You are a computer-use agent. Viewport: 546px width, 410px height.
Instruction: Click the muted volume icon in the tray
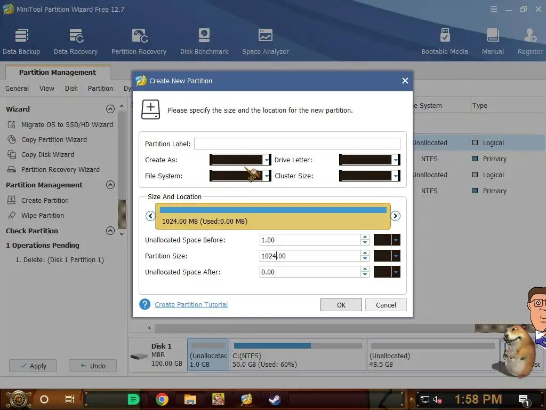[x=437, y=399]
